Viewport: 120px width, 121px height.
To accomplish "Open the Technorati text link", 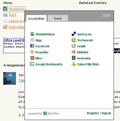I will coord(85,40).
